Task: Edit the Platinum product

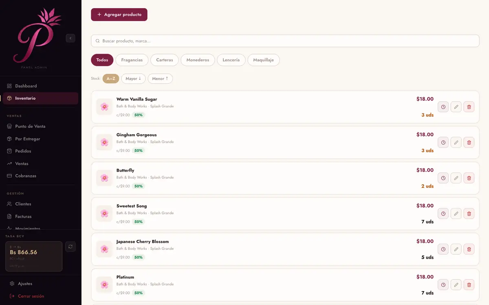Action: click(456, 285)
